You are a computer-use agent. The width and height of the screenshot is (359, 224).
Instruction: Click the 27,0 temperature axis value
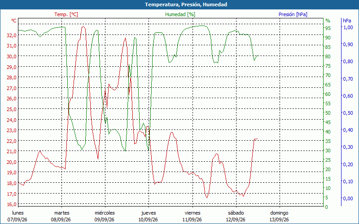coord(12,88)
